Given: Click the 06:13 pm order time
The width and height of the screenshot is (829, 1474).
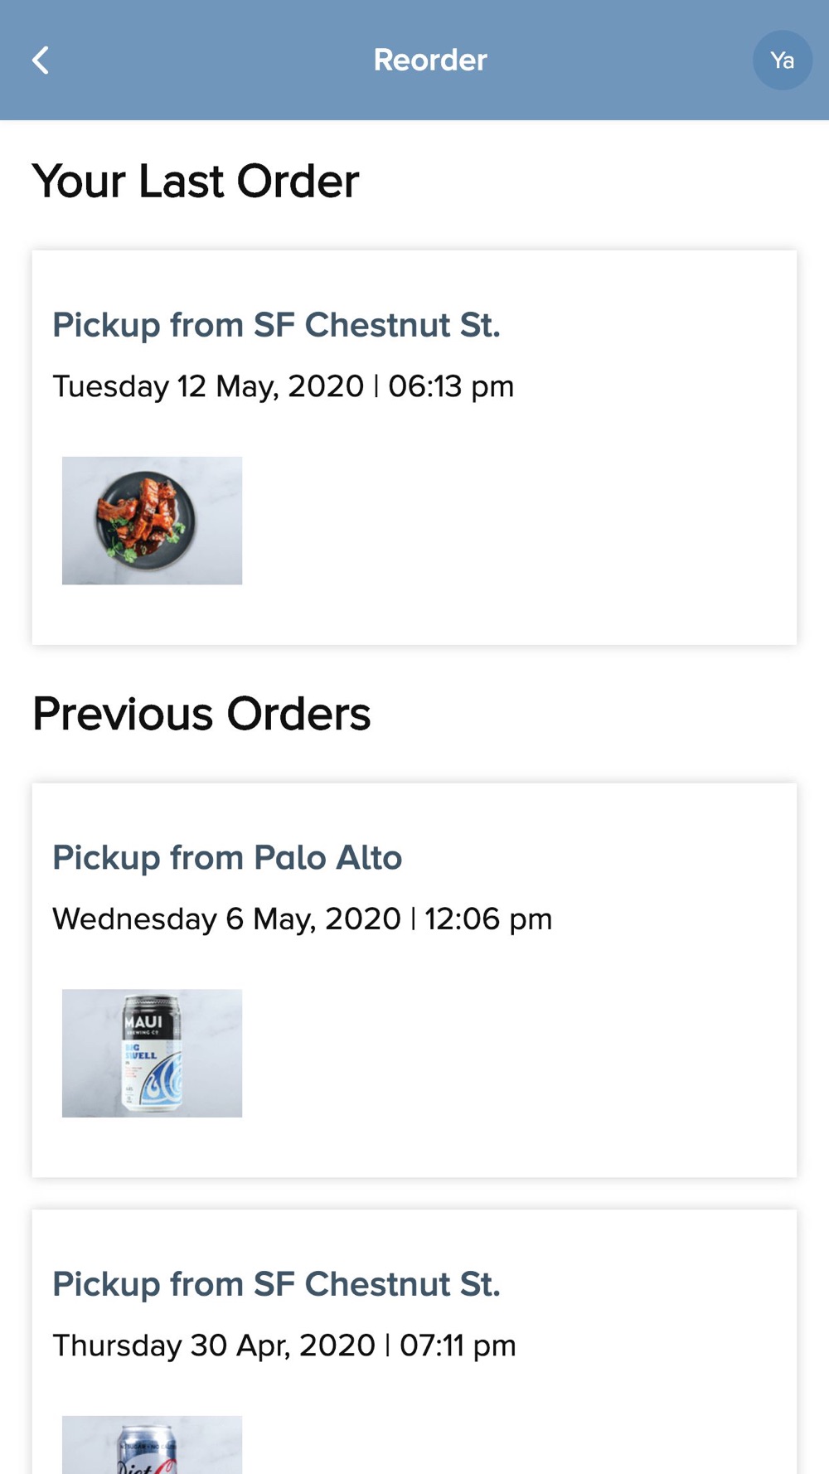Looking at the screenshot, I should click(451, 386).
